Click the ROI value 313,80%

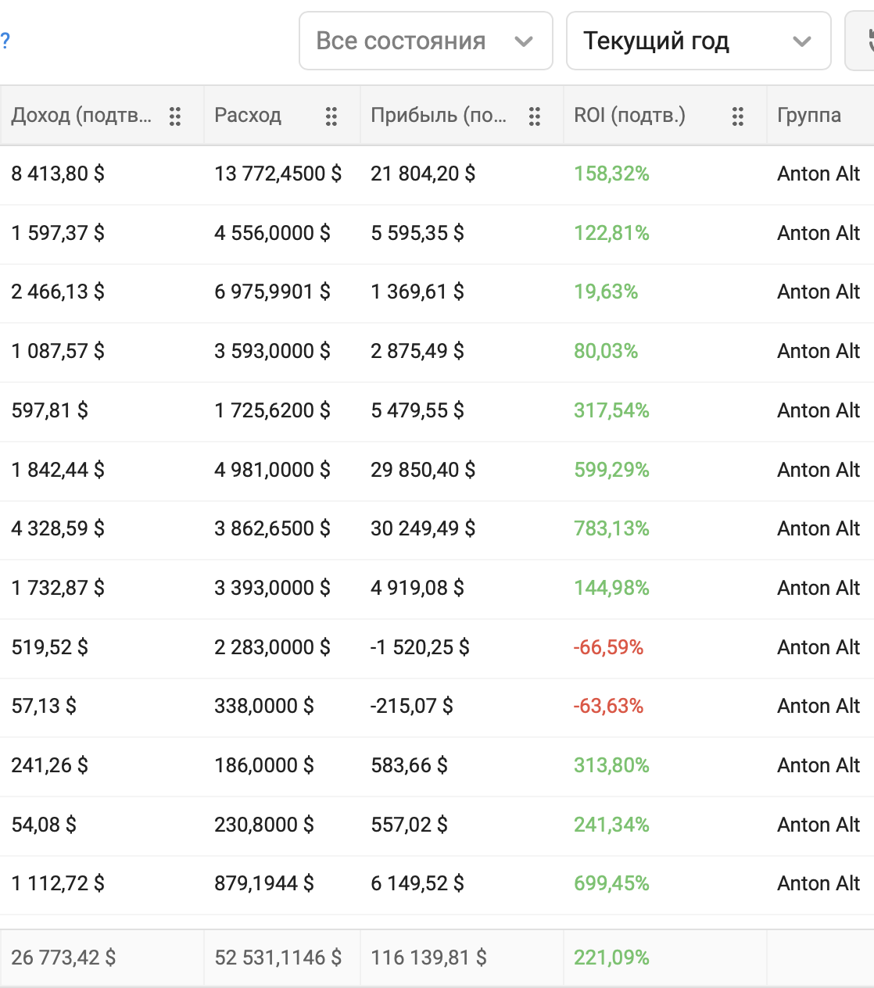click(x=611, y=765)
